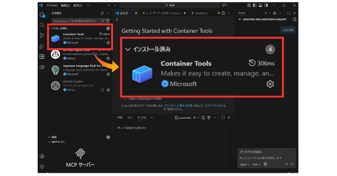The image size is (337, 176).
Task: Open the Auto model dropdown
Action: click(257, 164)
